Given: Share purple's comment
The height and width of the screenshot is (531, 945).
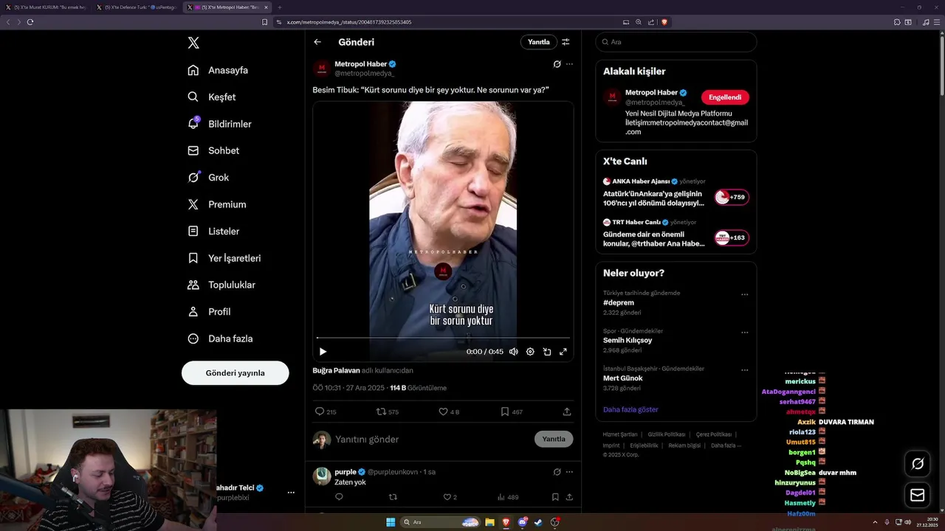Looking at the screenshot, I should pyautogui.click(x=569, y=497).
